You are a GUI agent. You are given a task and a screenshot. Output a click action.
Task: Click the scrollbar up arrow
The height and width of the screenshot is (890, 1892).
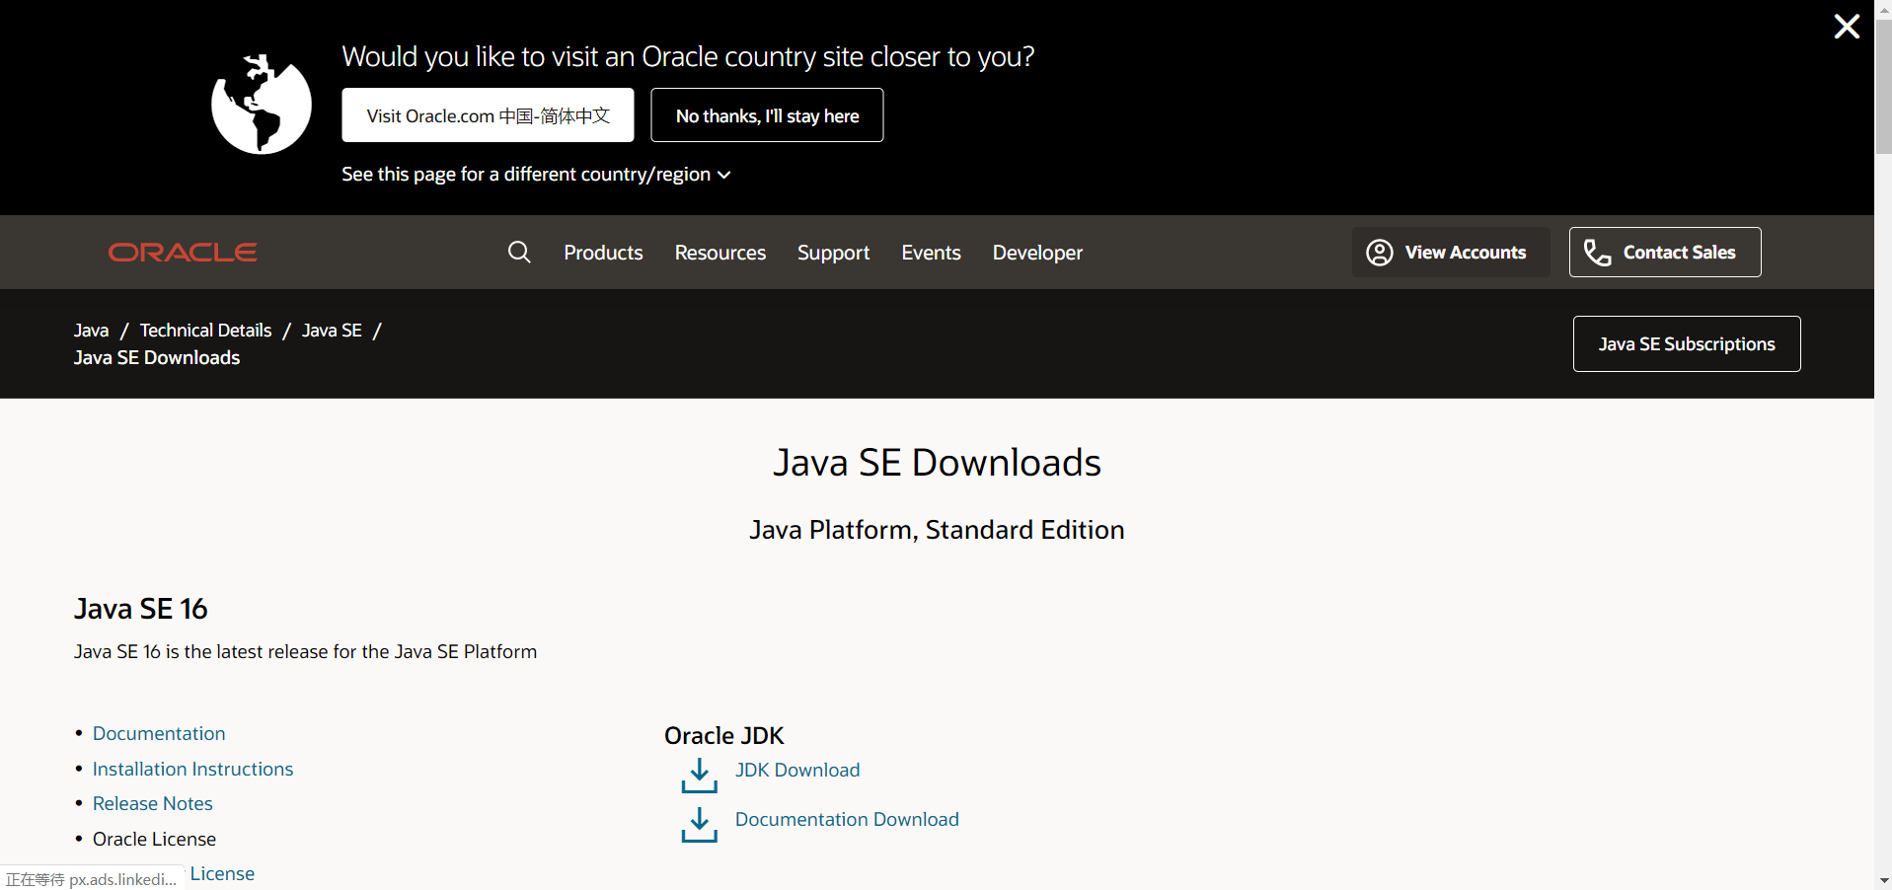(x=1883, y=8)
